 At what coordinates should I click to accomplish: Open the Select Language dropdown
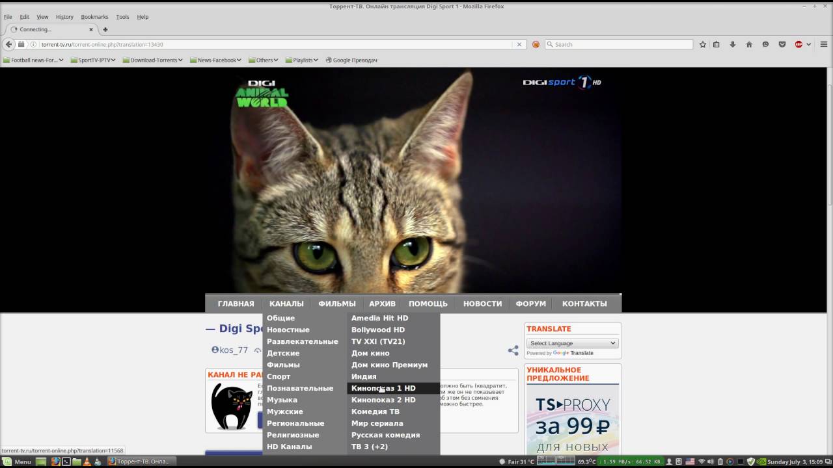[x=572, y=343]
